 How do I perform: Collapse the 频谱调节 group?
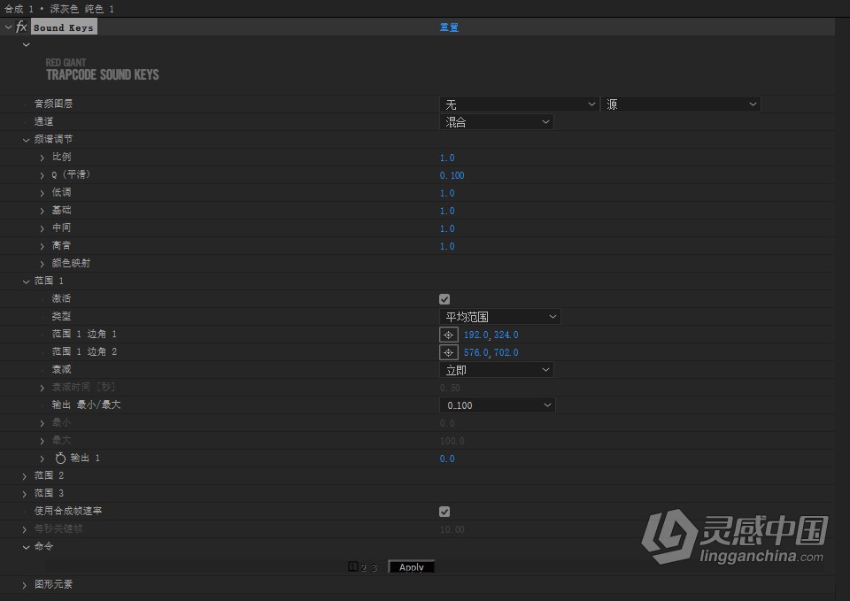tap(26, 140)
